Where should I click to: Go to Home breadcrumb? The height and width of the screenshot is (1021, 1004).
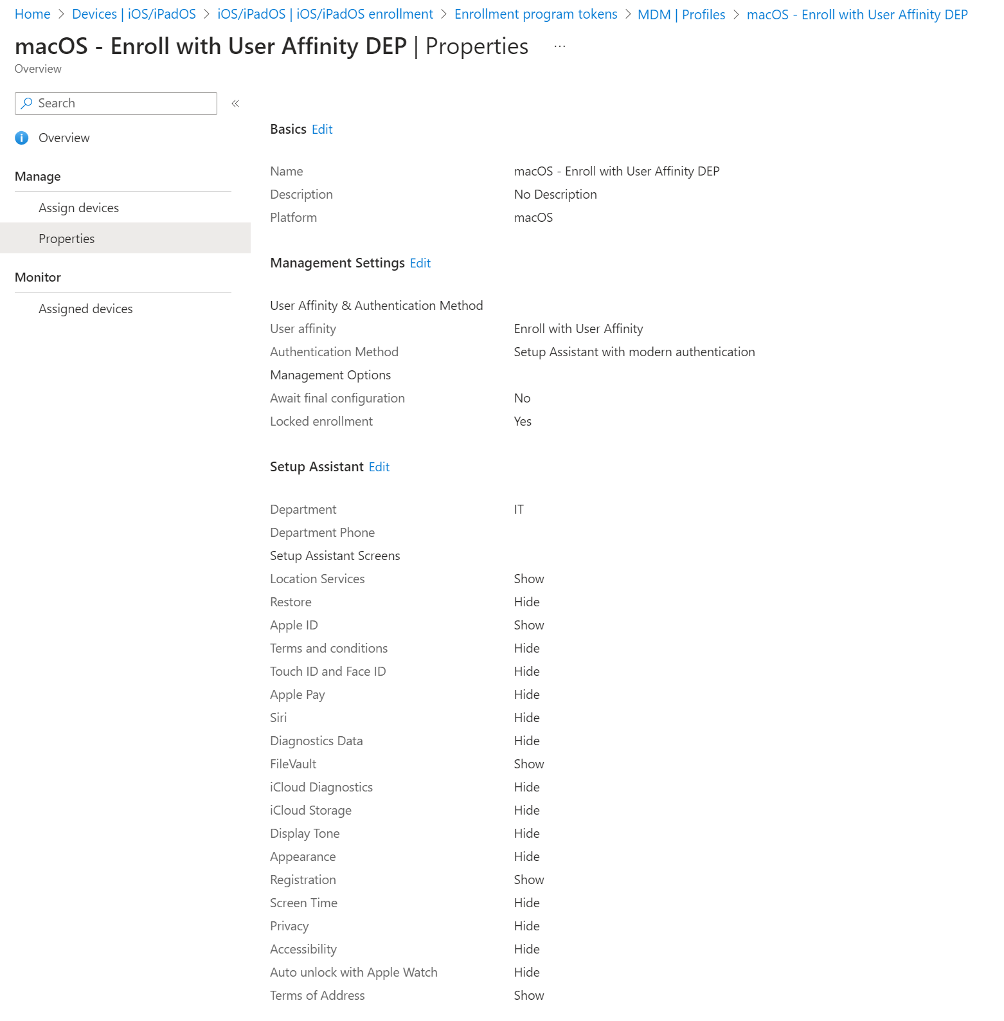coord(32,14)
